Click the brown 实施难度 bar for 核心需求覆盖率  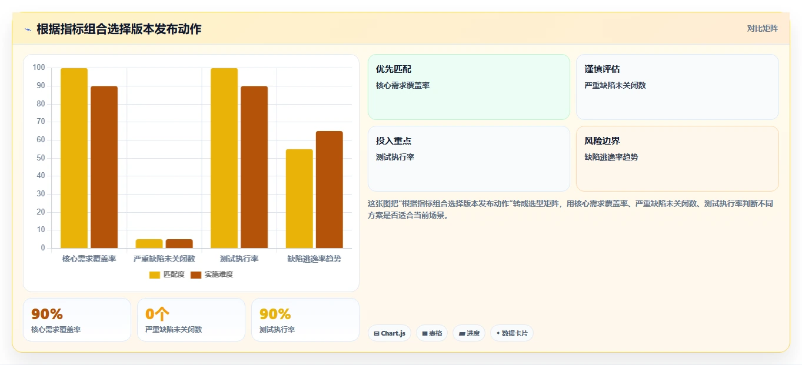point(104,167)
